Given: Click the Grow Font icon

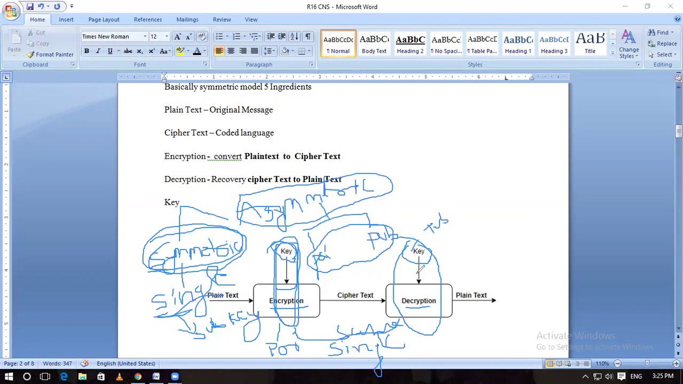Looking at the screenshot, I should coord(178,37).
